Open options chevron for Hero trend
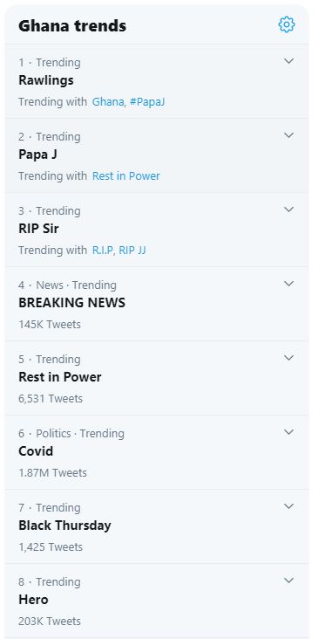Viewport: 332px width, 639px height. (288, 581)
